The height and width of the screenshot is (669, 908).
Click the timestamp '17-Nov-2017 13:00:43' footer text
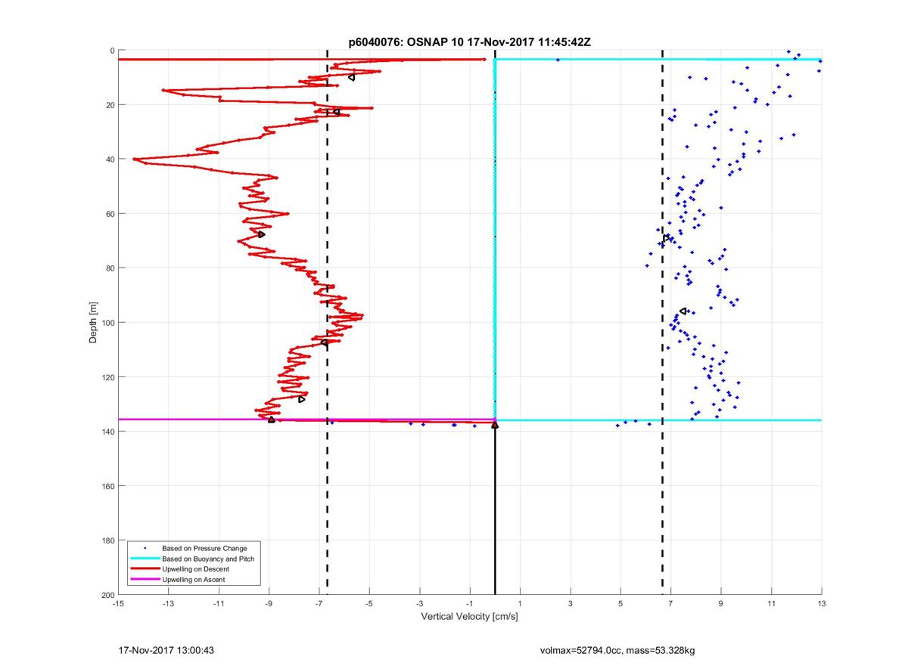pyautogui.click(x=168, y=650)
